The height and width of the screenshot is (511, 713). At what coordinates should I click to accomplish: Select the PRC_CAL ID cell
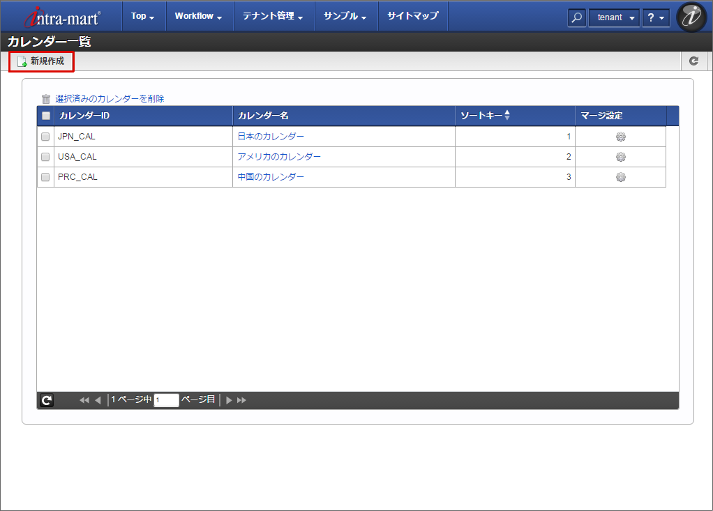143,177
